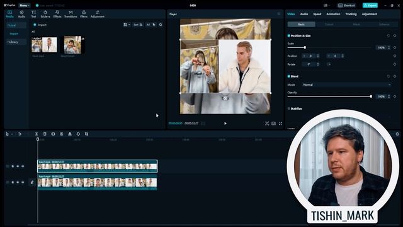Click the Rotate icon in the timeline toolbar

[x=78, y=134]
